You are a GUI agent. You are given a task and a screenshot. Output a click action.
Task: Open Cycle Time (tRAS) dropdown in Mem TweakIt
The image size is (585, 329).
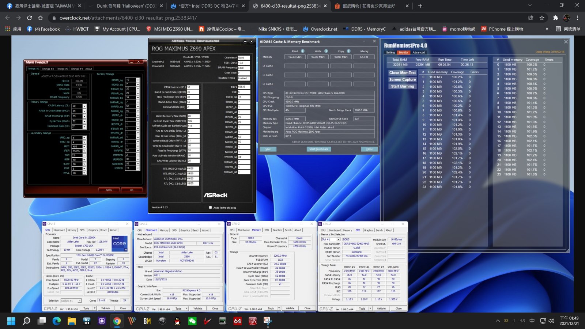coord(84,121)
